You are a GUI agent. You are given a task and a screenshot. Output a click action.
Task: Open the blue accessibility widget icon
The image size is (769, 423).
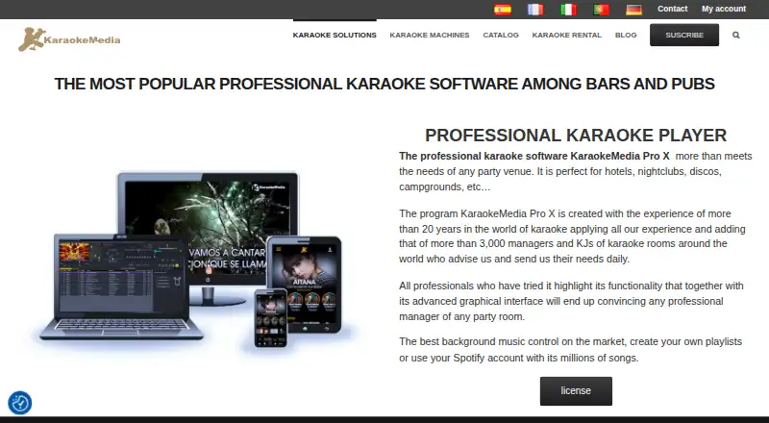(x=20, y=403)
